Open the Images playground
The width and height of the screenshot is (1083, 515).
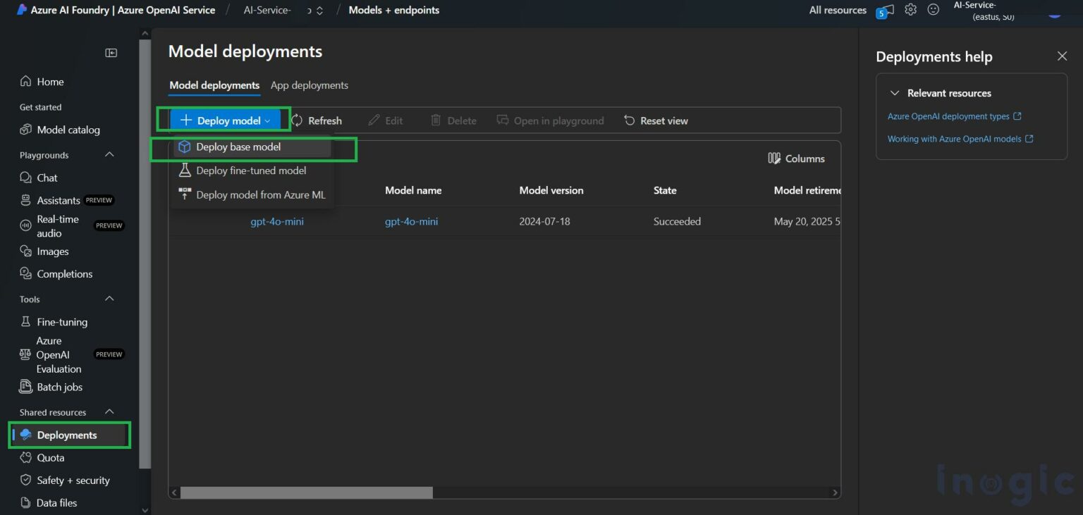click(50, 251)
